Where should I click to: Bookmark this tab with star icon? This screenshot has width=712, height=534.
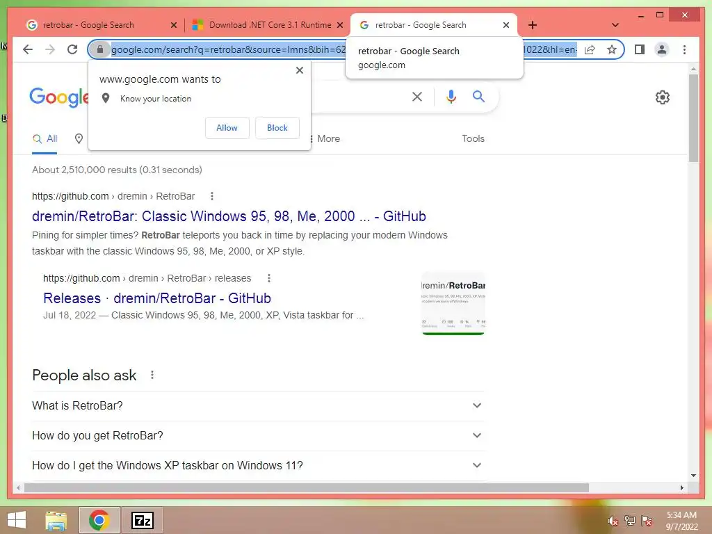point(612,49)
